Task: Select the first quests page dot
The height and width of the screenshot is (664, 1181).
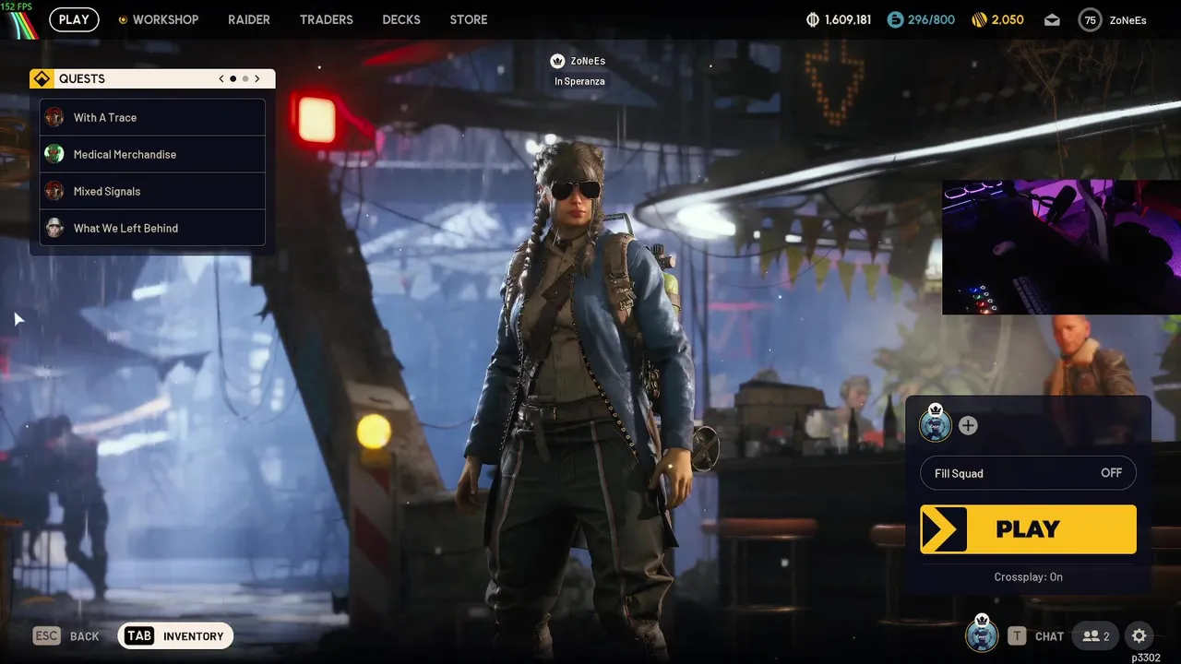Action: coord(233,78)
